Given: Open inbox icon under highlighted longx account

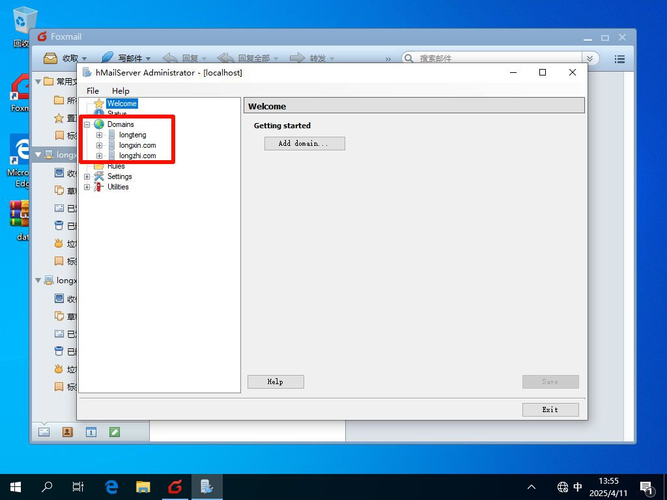Looking at the screenshot, I should point(59,173).
